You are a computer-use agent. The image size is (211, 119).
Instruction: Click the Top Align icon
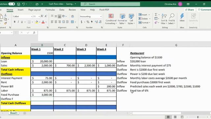pyautogui.click(x=52, y=16)
